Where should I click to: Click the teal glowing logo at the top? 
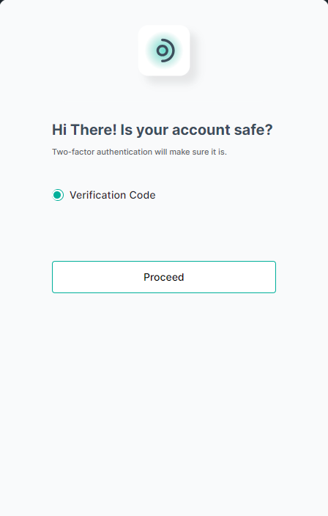164,51
